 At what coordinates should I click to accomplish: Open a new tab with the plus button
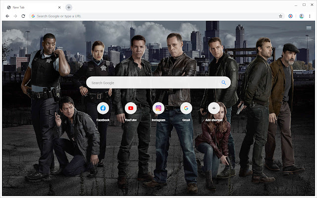click(69, 7)
